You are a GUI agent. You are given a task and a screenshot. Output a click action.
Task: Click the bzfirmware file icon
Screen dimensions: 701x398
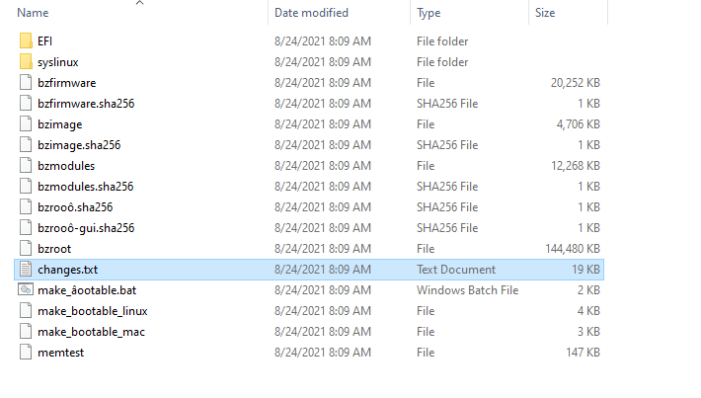pyautogui.click(x=26, y=83)
